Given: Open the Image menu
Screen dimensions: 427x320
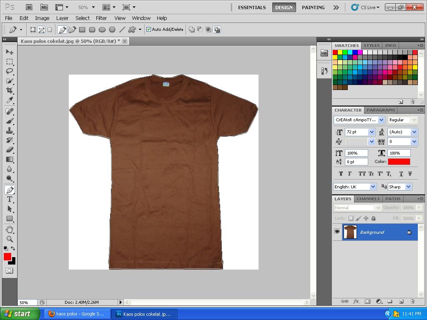Looking at the screenshot, I should (x=42, y=18).
